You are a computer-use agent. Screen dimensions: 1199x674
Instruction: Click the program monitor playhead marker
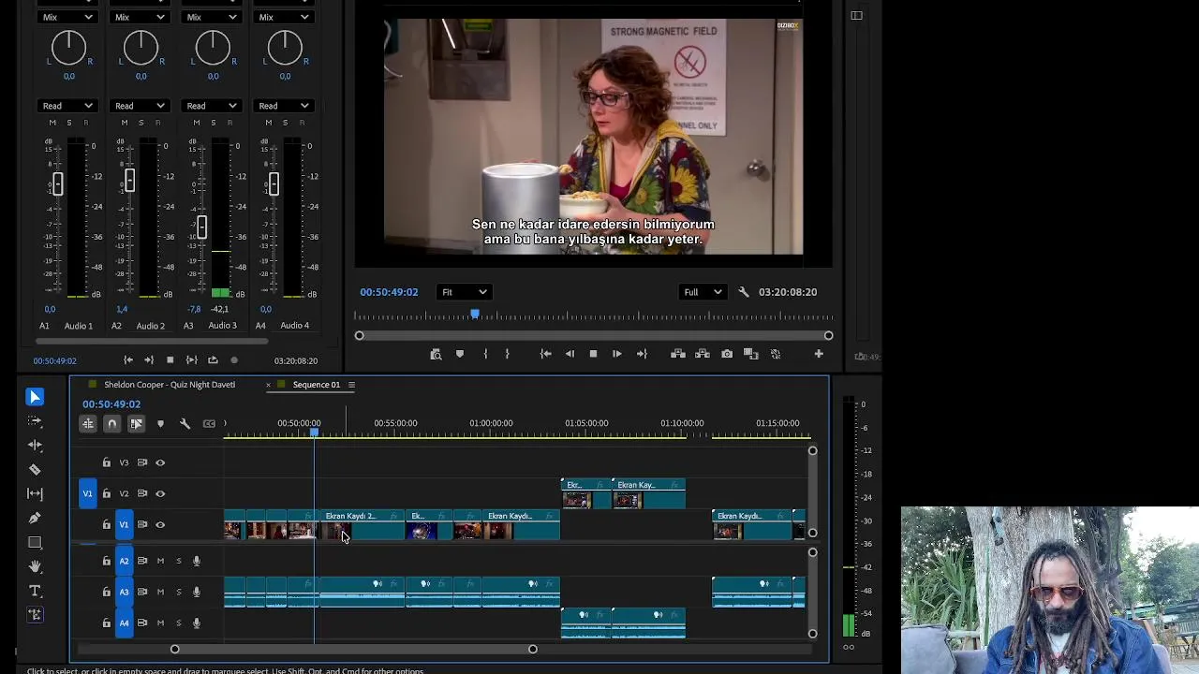pos(475,315)
